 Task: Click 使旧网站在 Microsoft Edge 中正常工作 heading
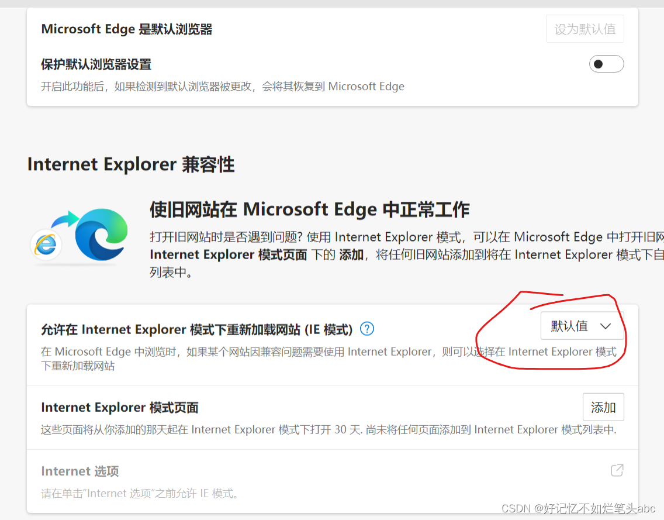click(x=309, y=209)
